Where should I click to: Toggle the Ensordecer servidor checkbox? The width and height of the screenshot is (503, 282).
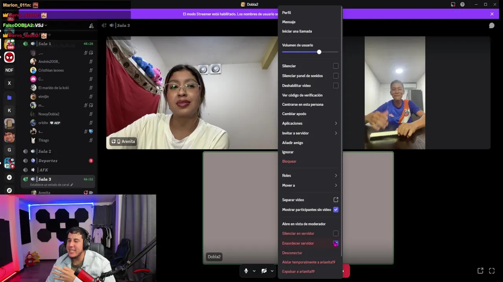(336, 243)
